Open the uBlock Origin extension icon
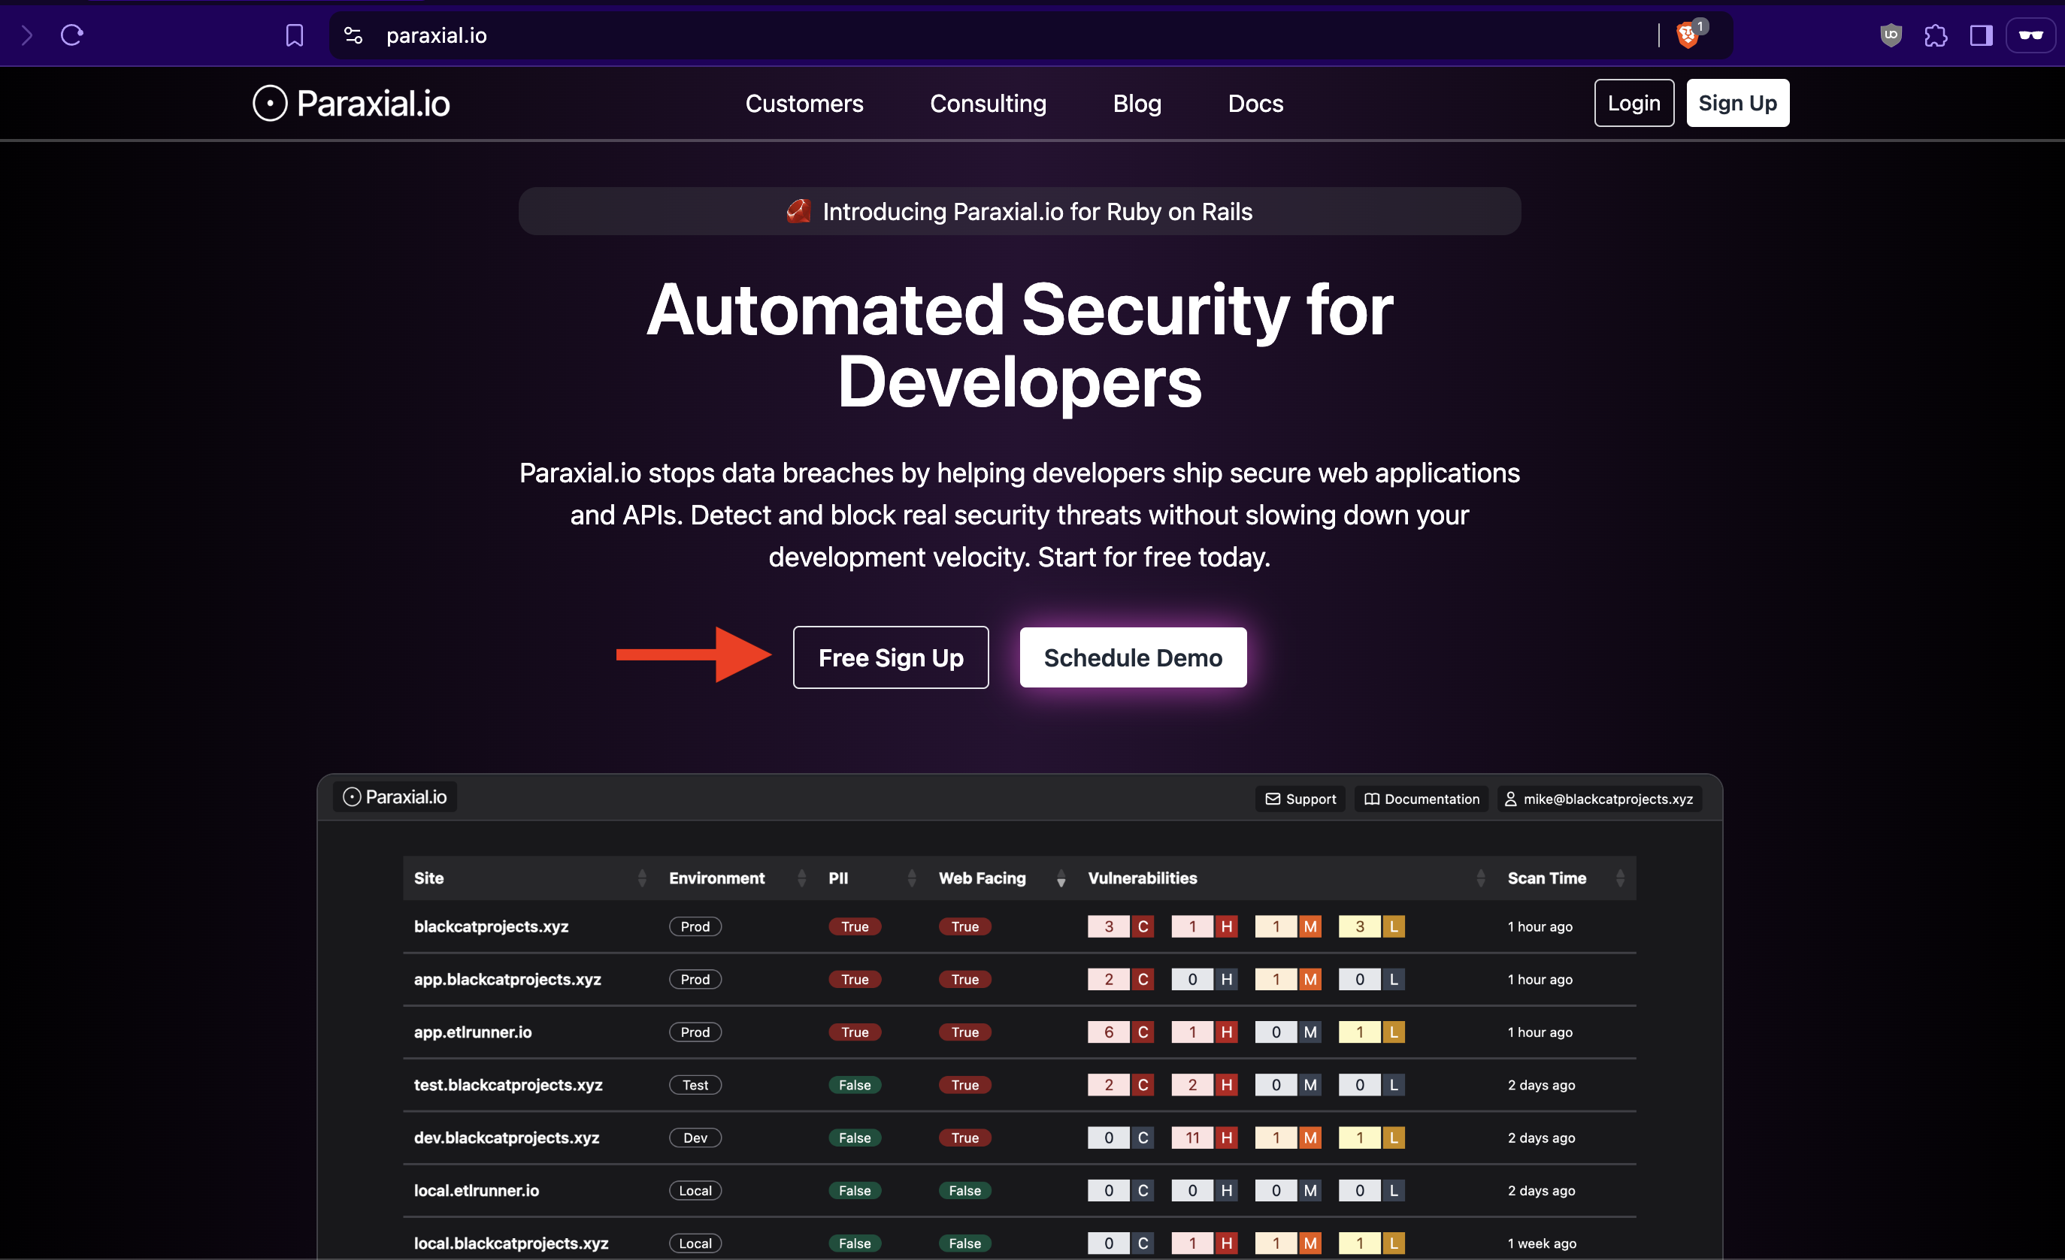 pyautogui.click(x=1891, y=35)
